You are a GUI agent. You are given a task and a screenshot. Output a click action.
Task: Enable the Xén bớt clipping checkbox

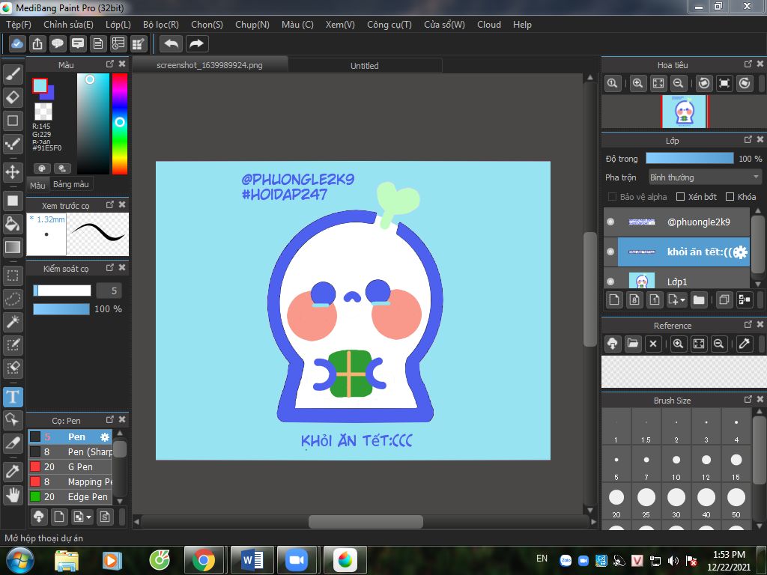(680, 197)
